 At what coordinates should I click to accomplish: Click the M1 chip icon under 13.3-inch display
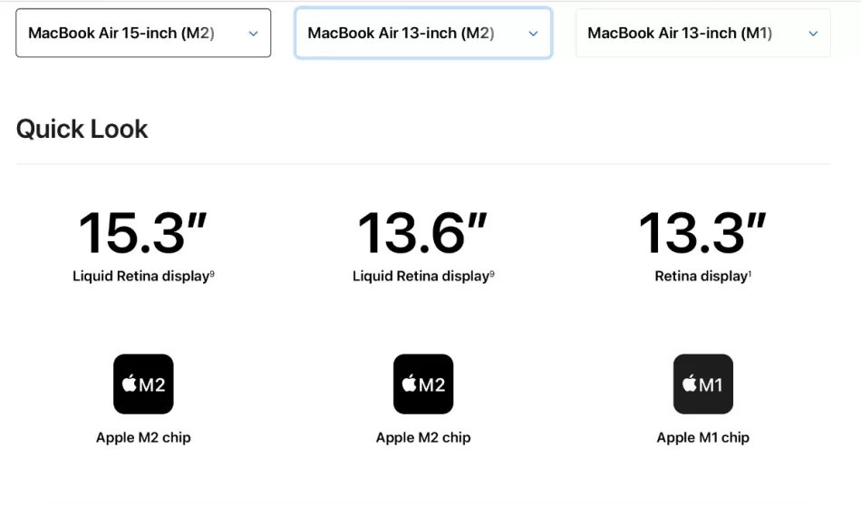[703, 384]
